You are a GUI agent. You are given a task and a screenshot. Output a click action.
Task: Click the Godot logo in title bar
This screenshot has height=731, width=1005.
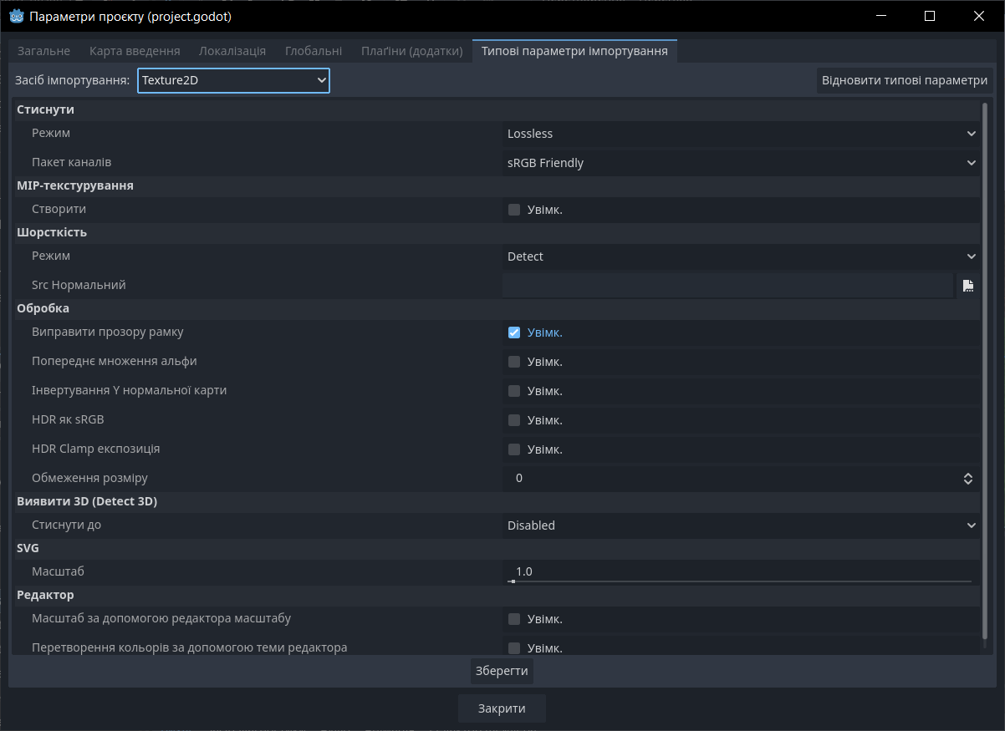[16, 16]
